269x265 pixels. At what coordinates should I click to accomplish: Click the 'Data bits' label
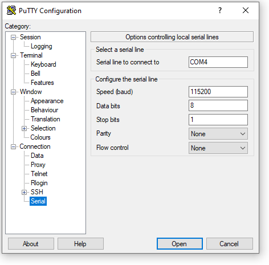click(x=108, y=106)
